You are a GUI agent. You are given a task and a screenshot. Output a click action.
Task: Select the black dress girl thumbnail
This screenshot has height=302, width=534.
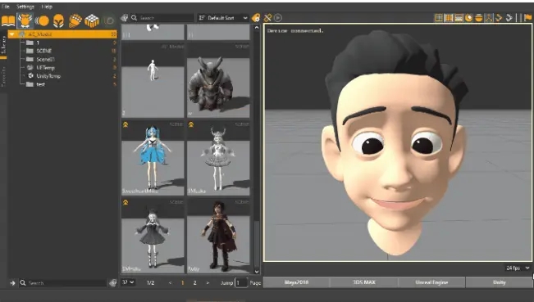pos(153,236)
